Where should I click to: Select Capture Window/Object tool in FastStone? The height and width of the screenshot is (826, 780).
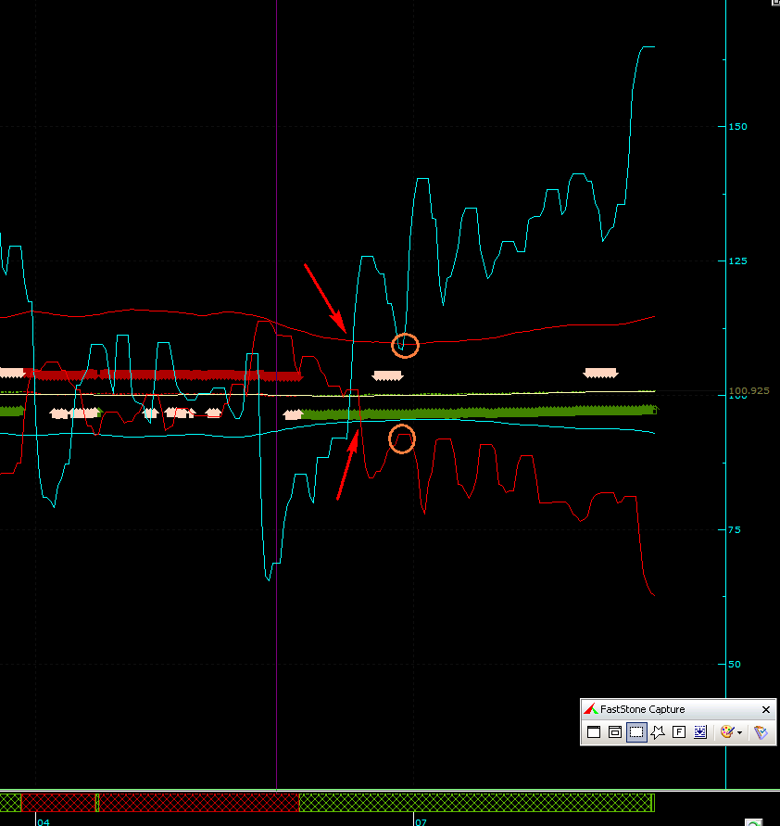click(x=615, y=732)
